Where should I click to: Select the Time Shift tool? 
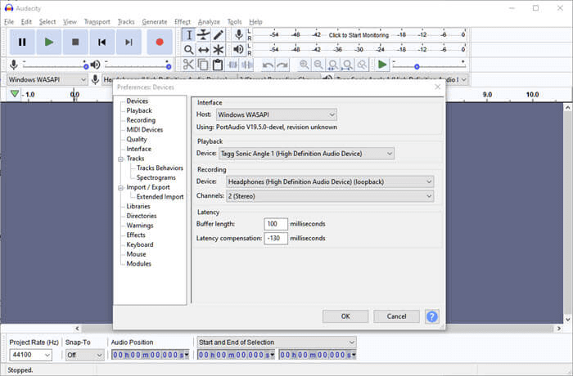203,50
